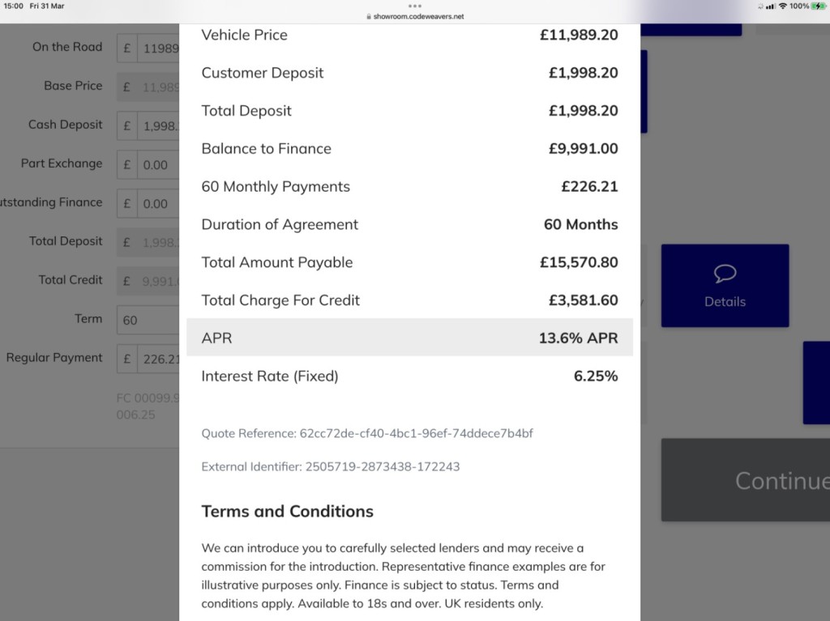
Task: Click the highlighted APR row
Action: pos(409,338)
